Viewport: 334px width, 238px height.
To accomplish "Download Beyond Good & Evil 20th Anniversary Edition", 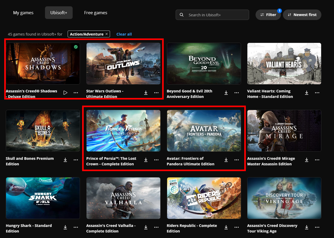I will click(226, 93).
